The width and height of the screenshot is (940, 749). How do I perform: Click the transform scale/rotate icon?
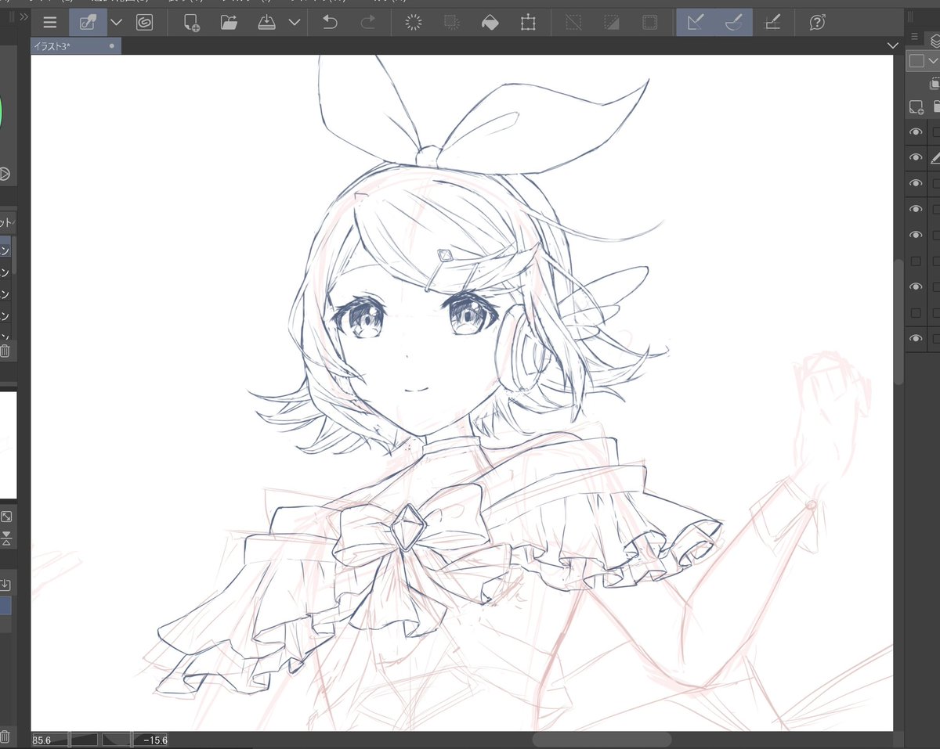pos(528,23)
